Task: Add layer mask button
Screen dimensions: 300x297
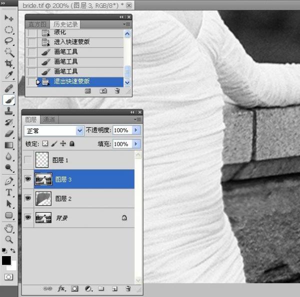Action: coord(74,289)
